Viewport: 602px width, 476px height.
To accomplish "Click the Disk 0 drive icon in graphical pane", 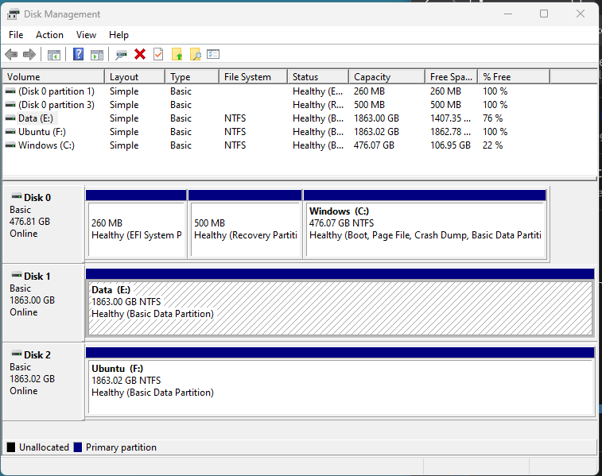I will [17, 196].
